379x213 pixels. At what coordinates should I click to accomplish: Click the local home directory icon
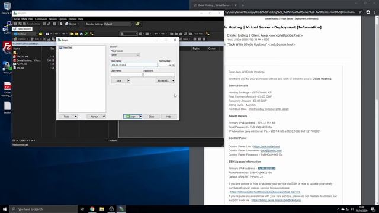coord(81,34)
